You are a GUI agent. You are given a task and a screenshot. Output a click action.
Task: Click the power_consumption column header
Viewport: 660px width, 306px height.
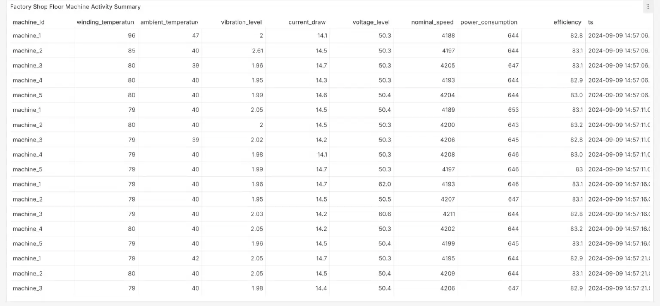[x=489, y=22]
